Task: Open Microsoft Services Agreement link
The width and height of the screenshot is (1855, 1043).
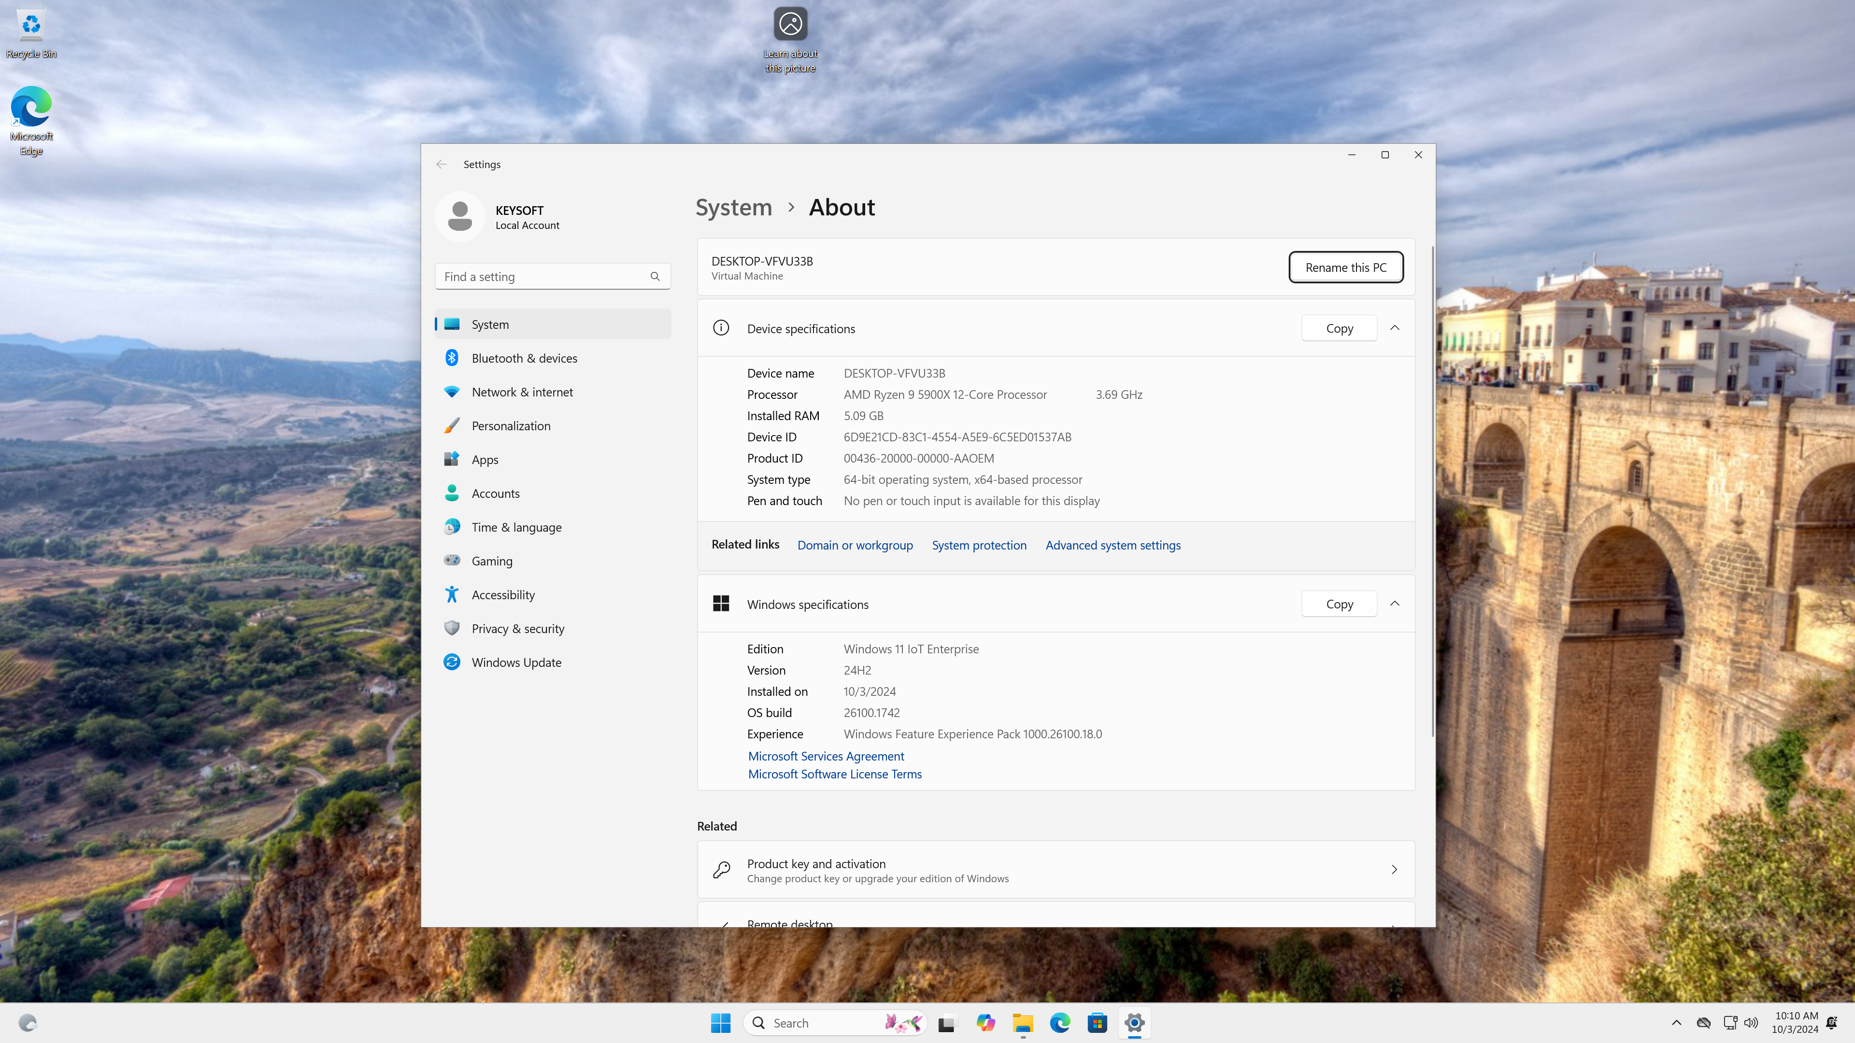Action: 826,756
